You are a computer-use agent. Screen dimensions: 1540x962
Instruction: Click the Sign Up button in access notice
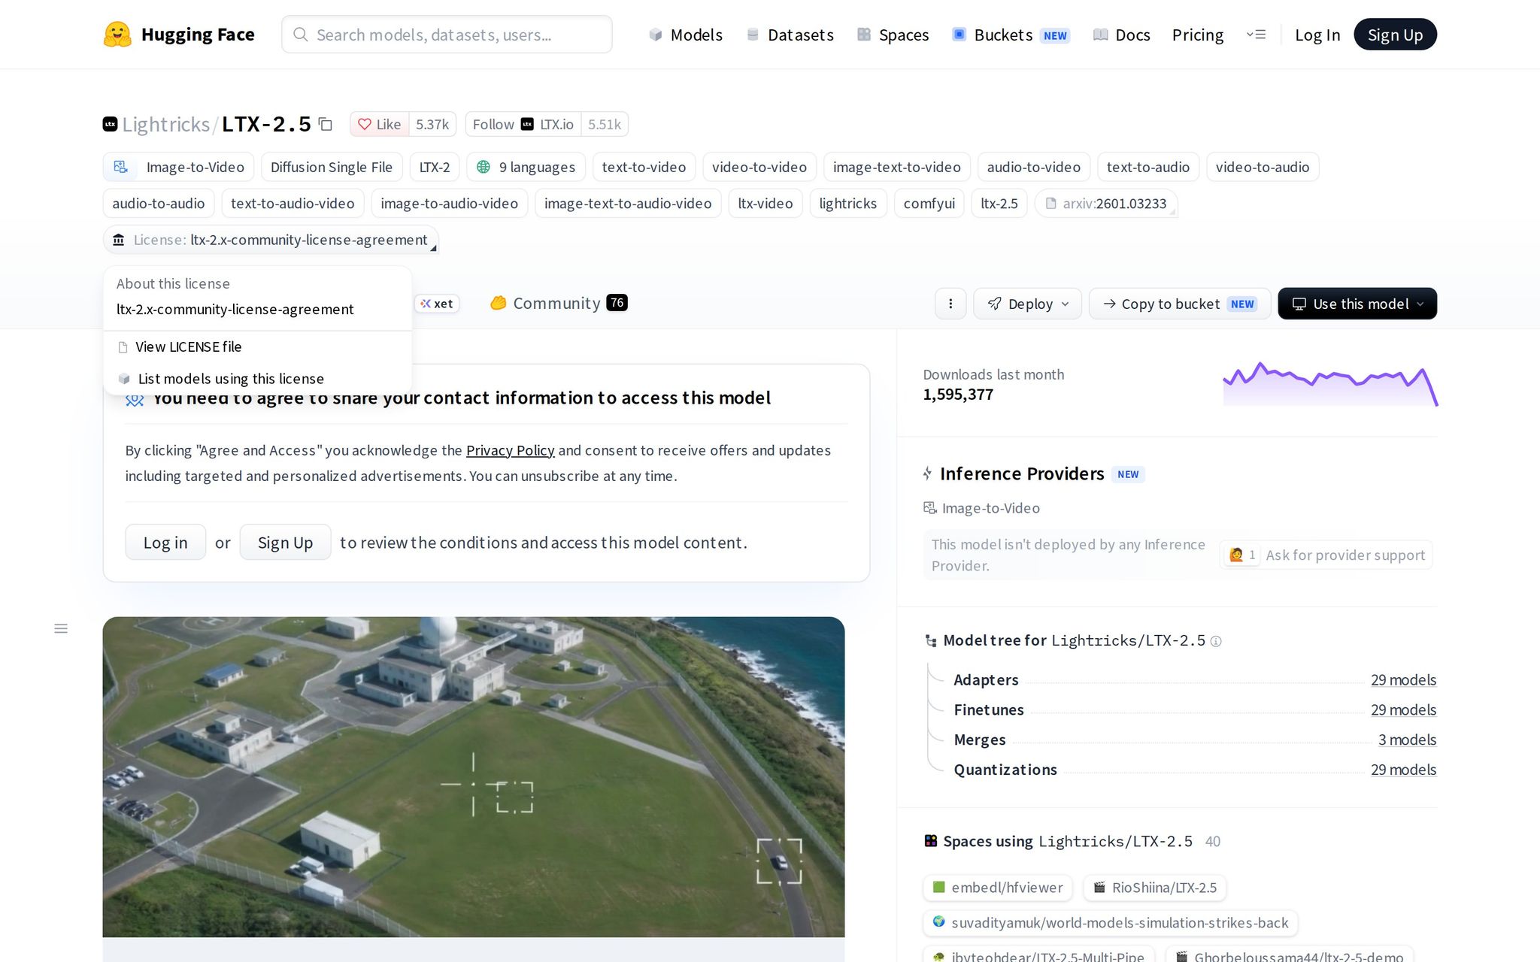tap(285, 542)
